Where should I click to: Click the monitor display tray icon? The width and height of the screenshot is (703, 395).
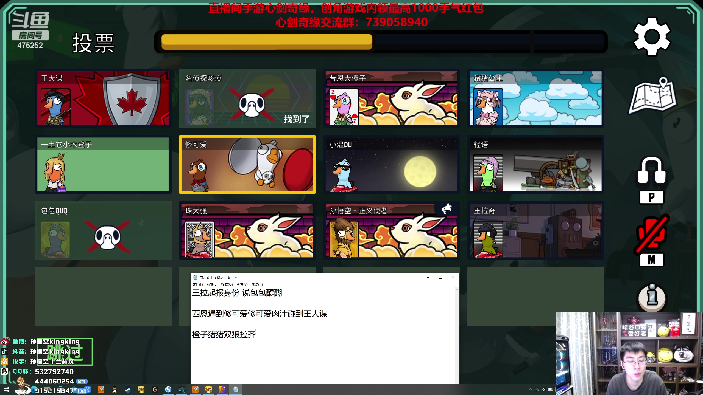point(550,390)
